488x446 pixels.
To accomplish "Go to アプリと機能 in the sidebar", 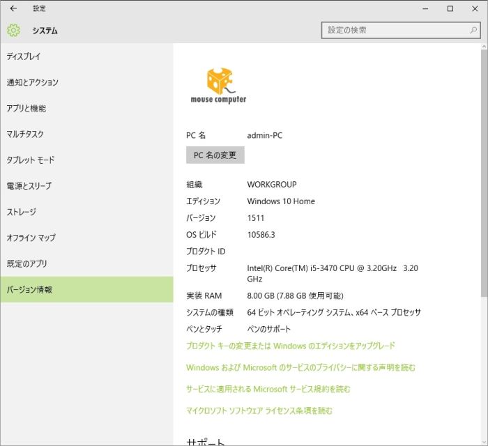I will (x=26, y=108).
